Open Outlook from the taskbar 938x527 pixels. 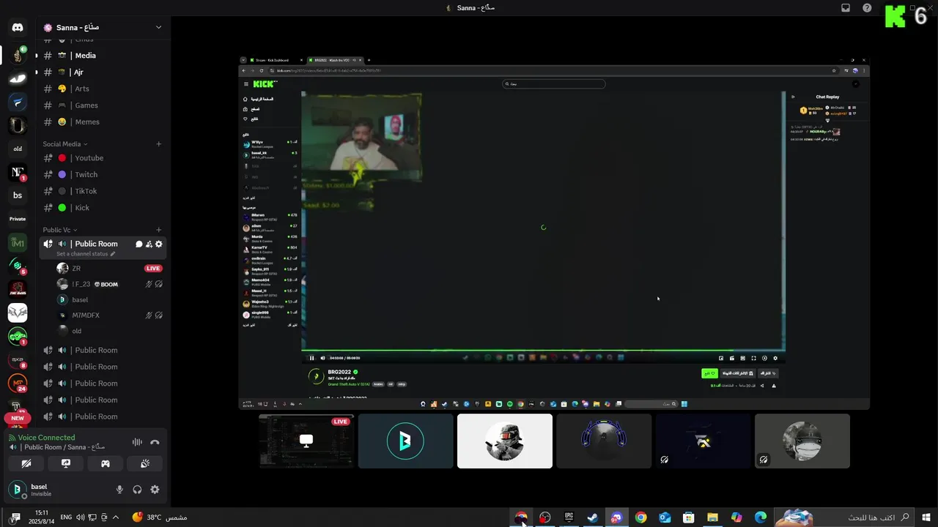tap(665, 517)
